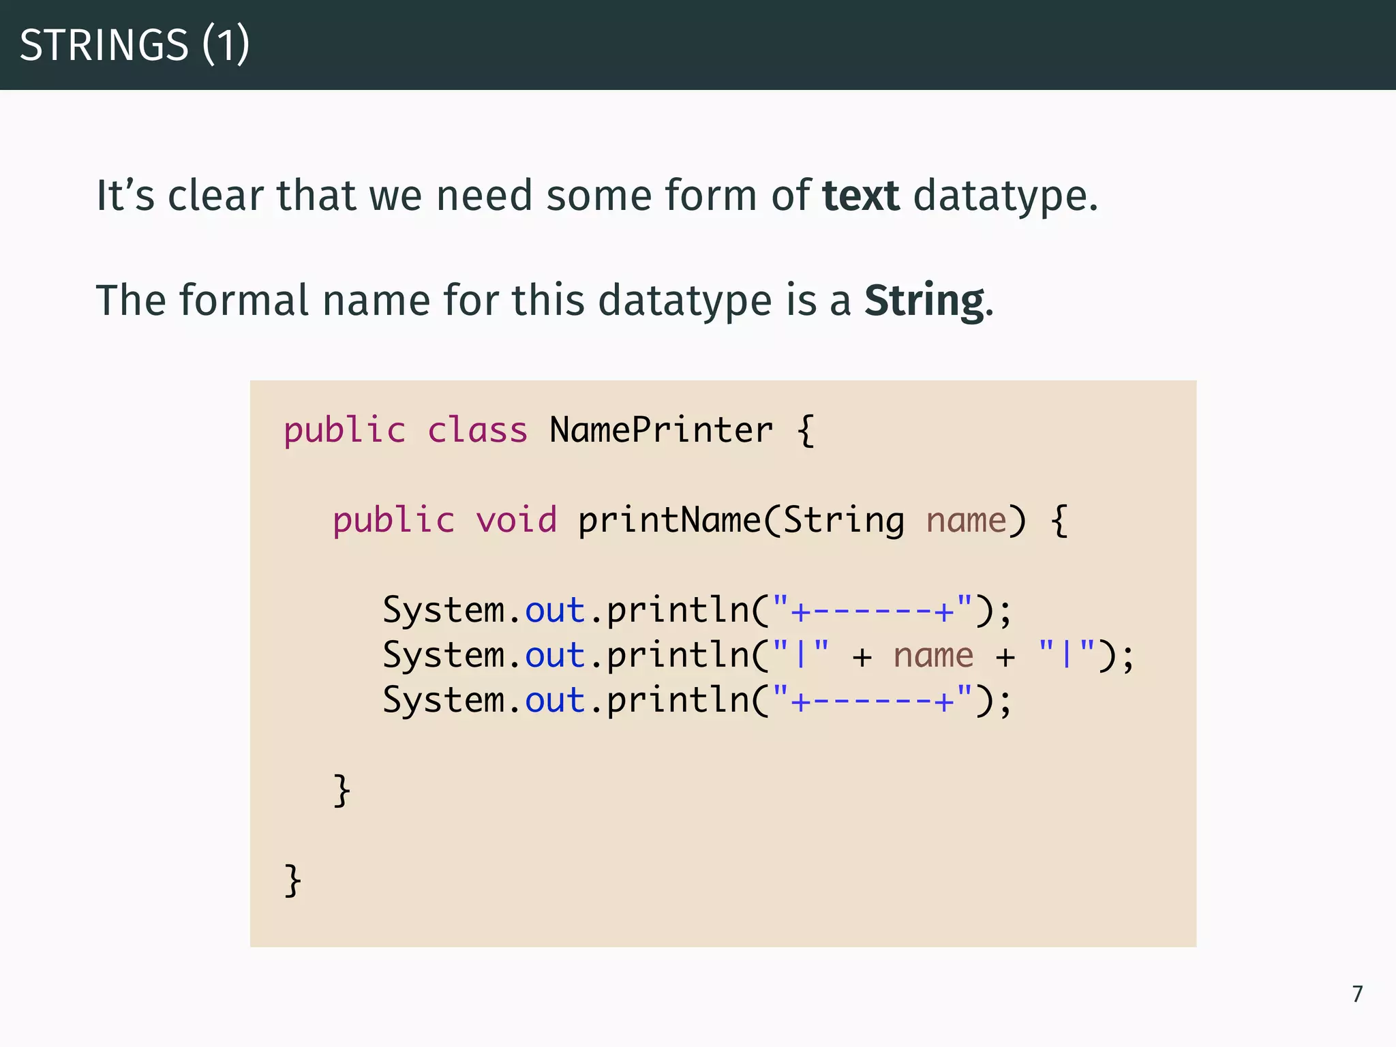Click the println line containing "|" + name
1396x1047 pixels.
759,655
